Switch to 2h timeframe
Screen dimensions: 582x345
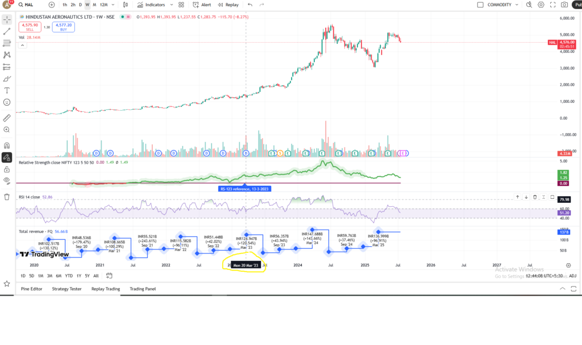[73, 5]
